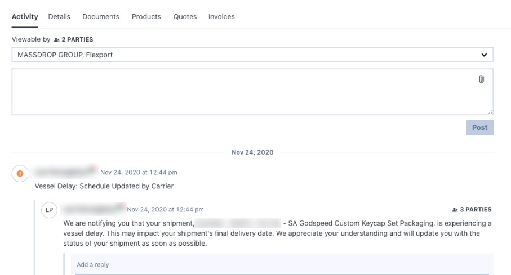Click the orange vessel delay alert icon
The image size is (511, 275).
tap(20, 173)
